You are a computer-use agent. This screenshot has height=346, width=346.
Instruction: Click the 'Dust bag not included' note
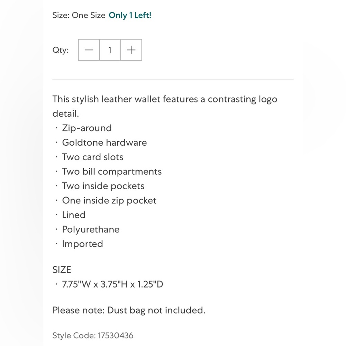129,310
